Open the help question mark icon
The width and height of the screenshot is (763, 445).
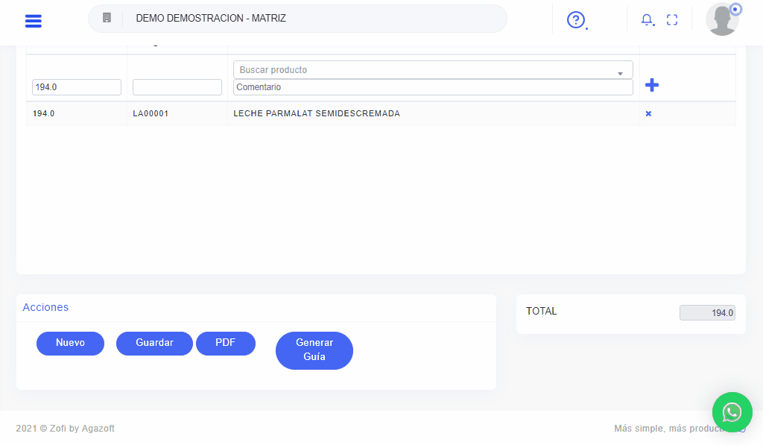[575, 20]
